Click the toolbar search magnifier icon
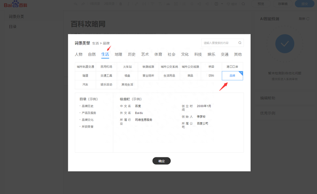 tap(243, 4)
